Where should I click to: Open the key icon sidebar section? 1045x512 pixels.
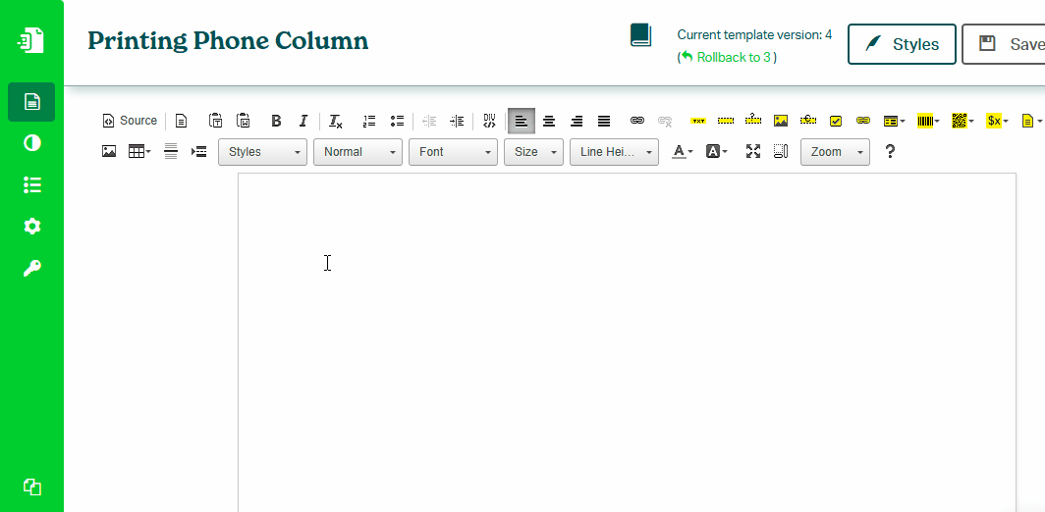tap(32, 269)
